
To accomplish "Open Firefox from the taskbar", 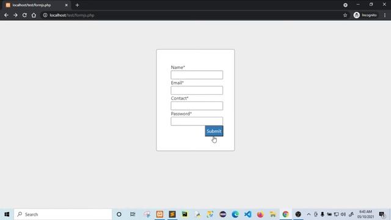I will [260, 215].
